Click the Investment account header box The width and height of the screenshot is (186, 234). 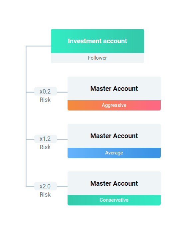tap(97, 41)
